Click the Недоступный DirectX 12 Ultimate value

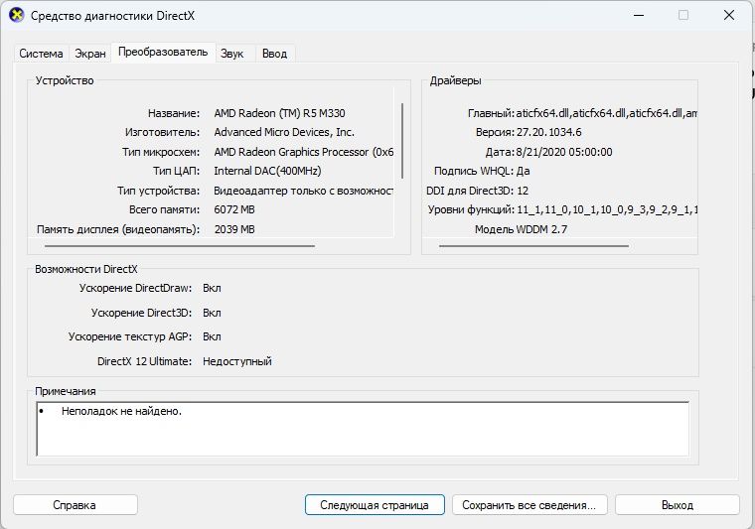(x=237, y=361)
